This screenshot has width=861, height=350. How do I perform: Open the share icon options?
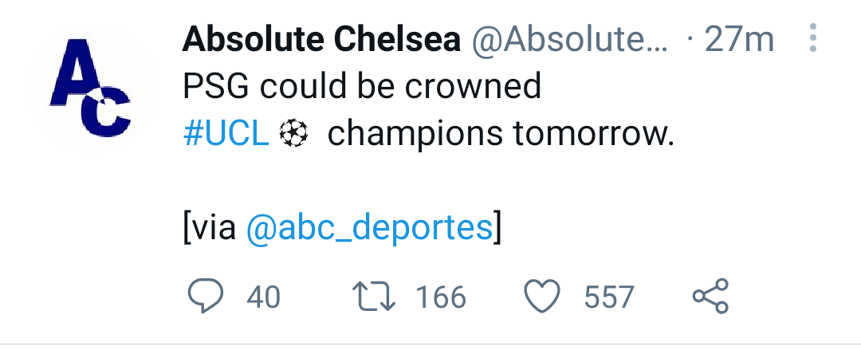(710, 296)
